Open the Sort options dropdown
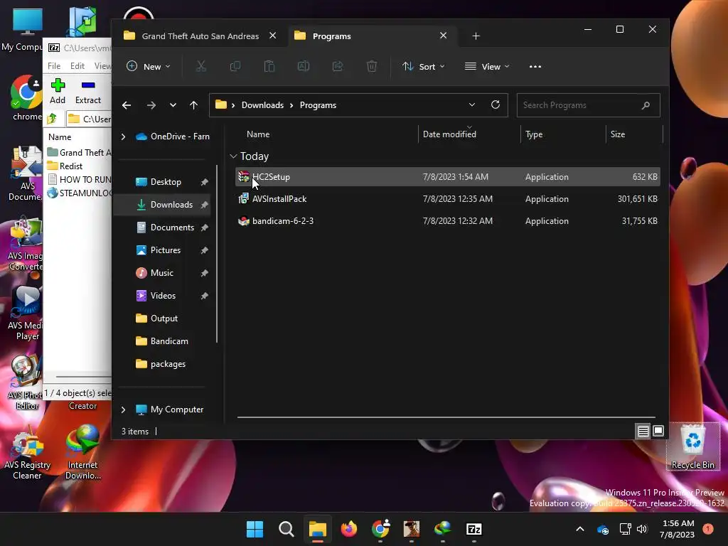 pos(424,66)
